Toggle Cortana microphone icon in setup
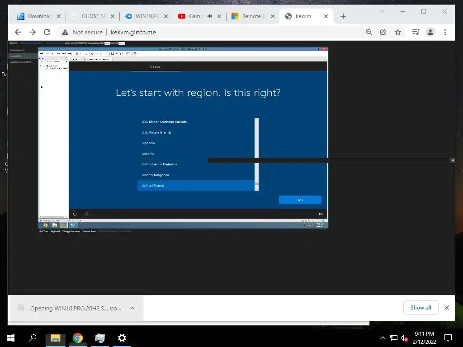This screenshot has width=463, height=347. pos(87,214)
